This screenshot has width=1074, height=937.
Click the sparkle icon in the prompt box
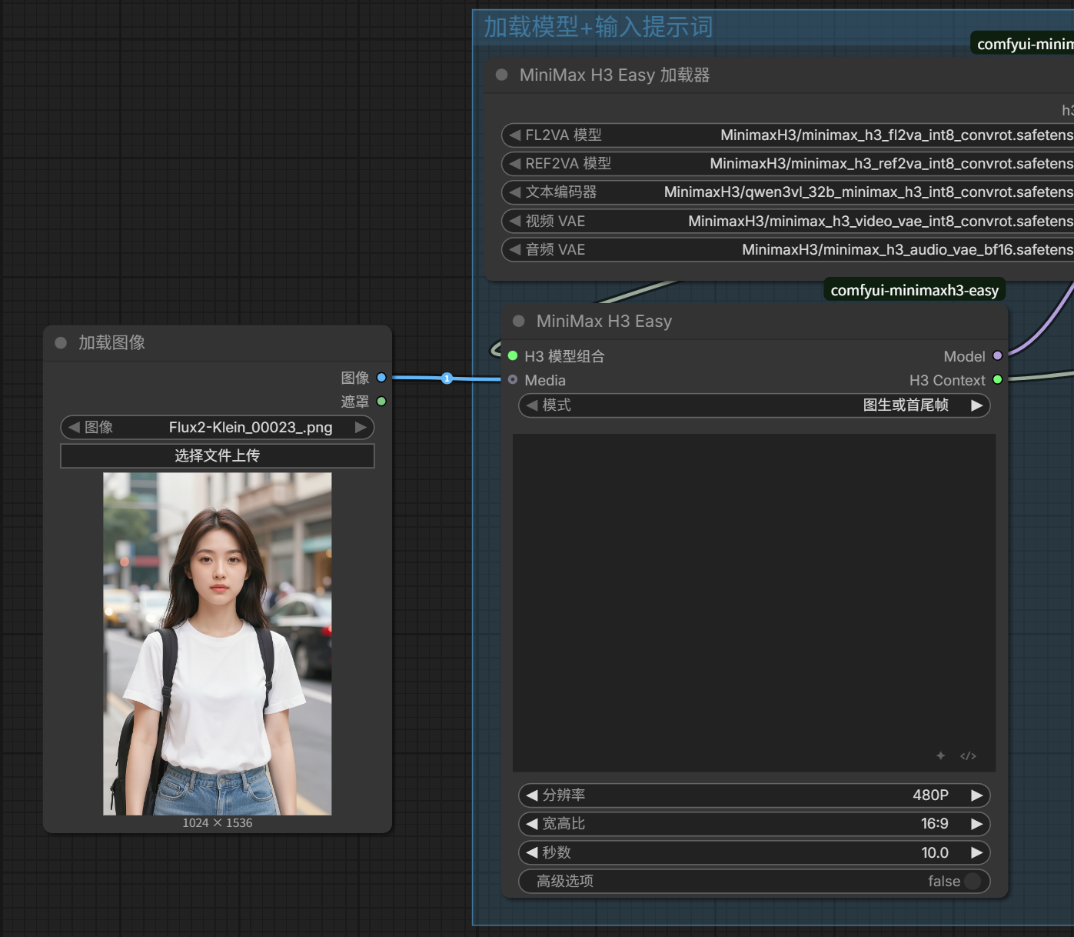click(x=940, y=755)
